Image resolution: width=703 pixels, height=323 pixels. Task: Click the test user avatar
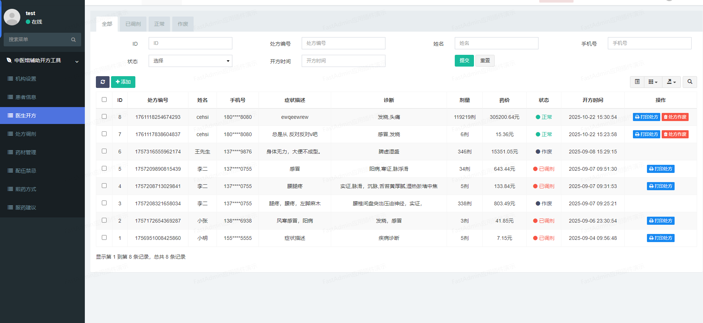point(12,17)
